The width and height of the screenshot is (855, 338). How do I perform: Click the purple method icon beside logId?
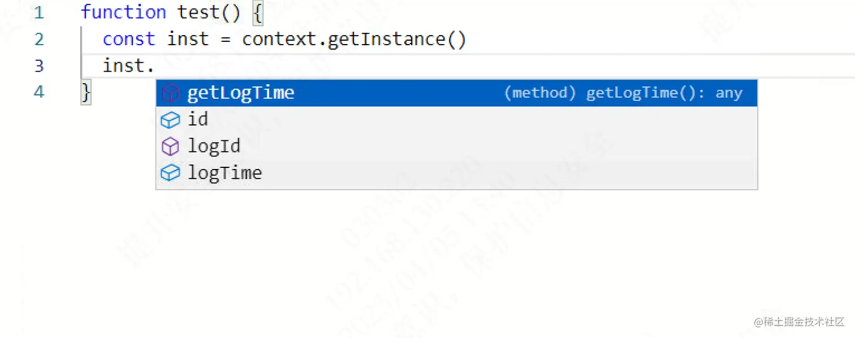point(170,146)
